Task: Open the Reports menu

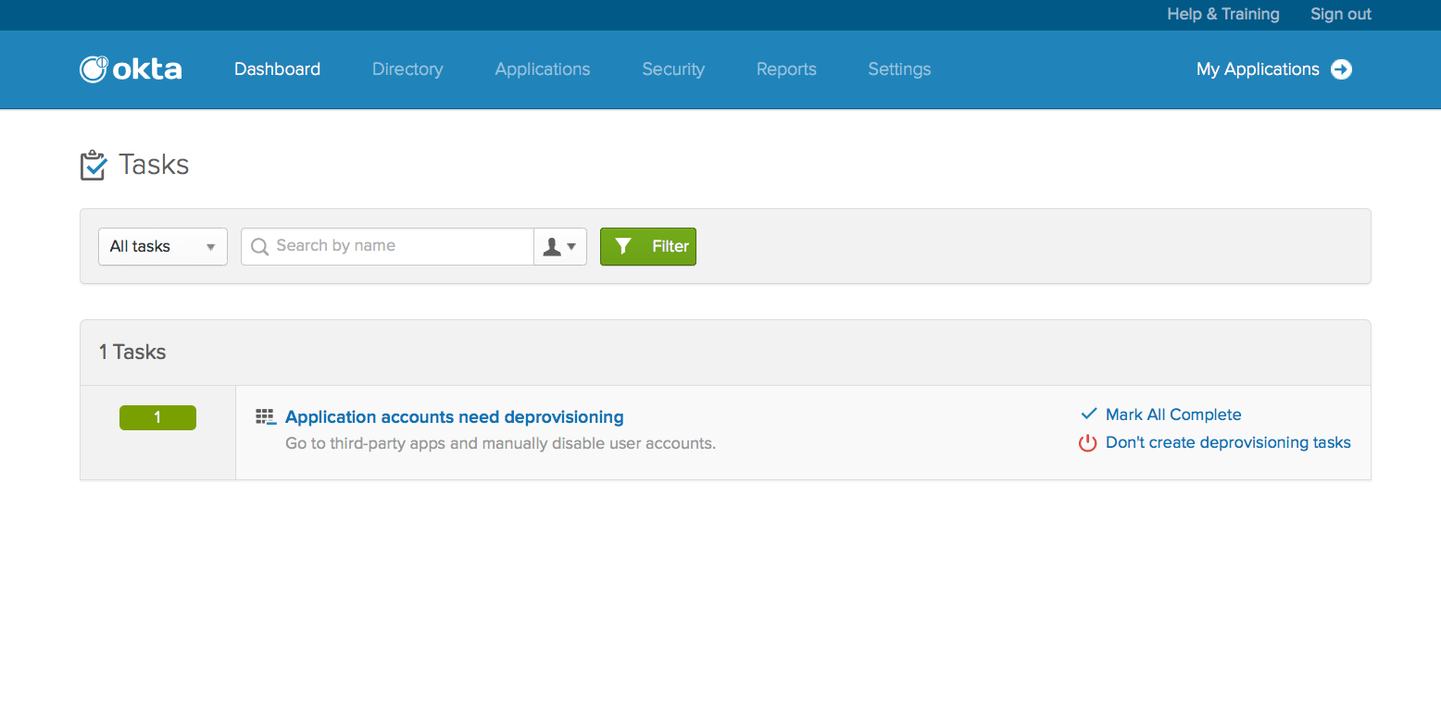Action: [786, 69]
